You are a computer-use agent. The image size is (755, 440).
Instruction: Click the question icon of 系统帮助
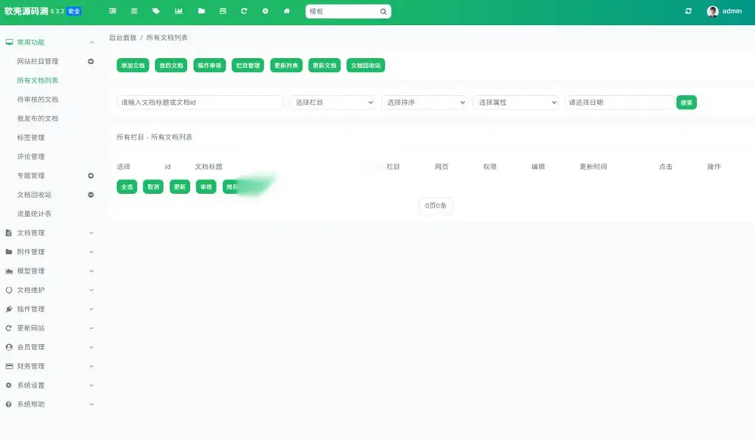click(8, 405)
